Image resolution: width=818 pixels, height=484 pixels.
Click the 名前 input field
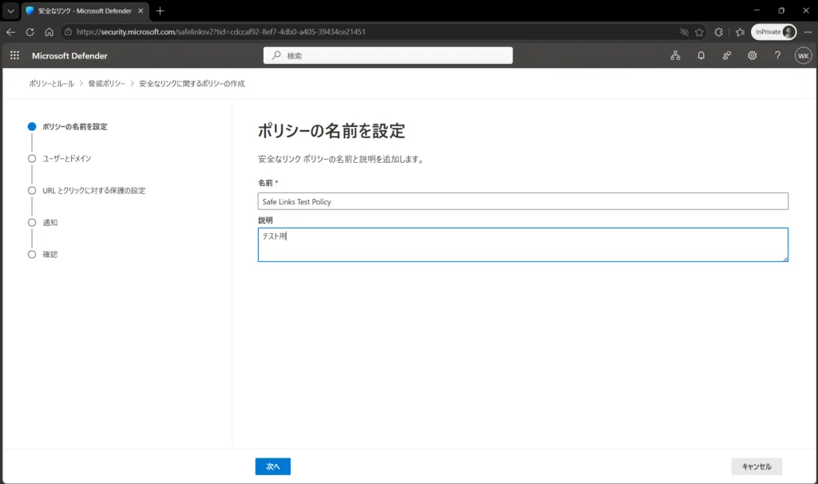click(522, 201)
